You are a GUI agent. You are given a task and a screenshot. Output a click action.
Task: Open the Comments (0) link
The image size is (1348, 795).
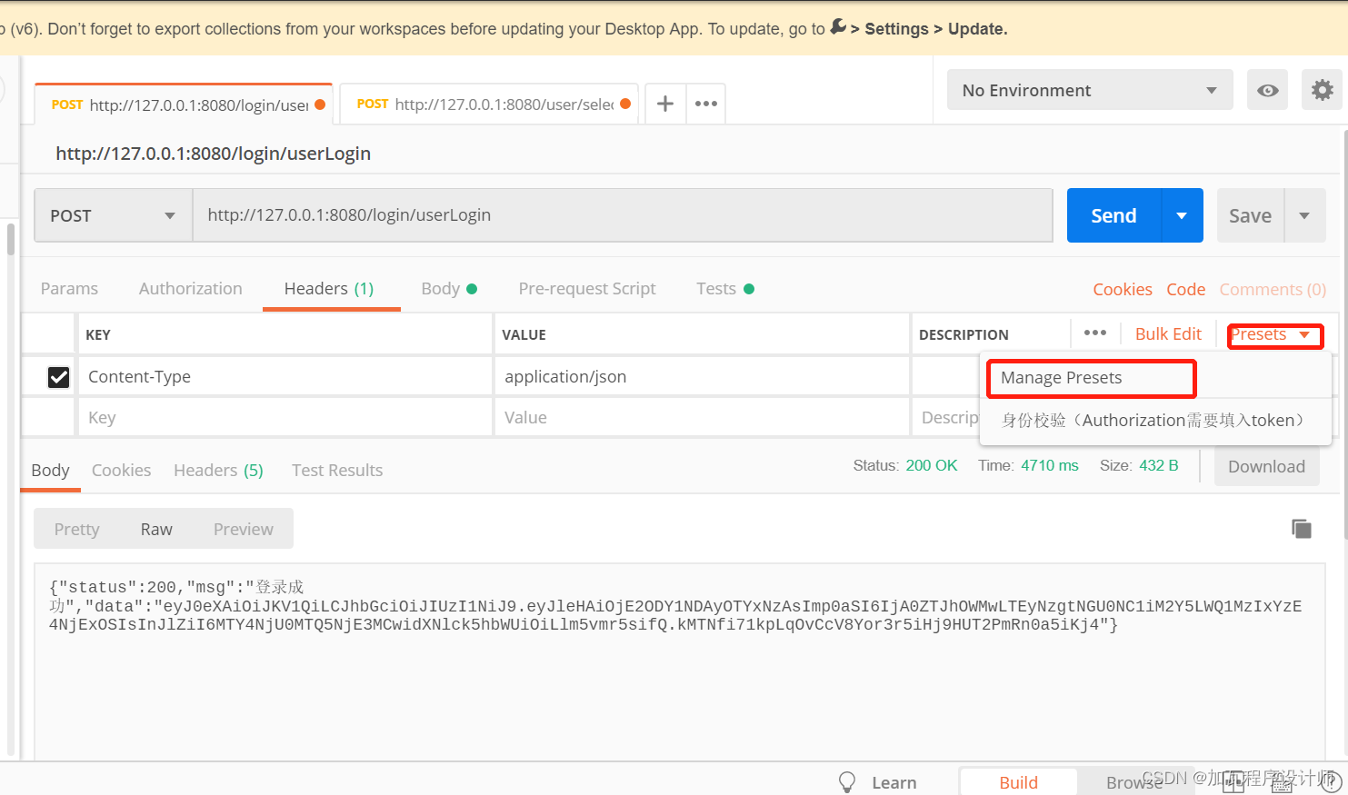pos(1273,289)
